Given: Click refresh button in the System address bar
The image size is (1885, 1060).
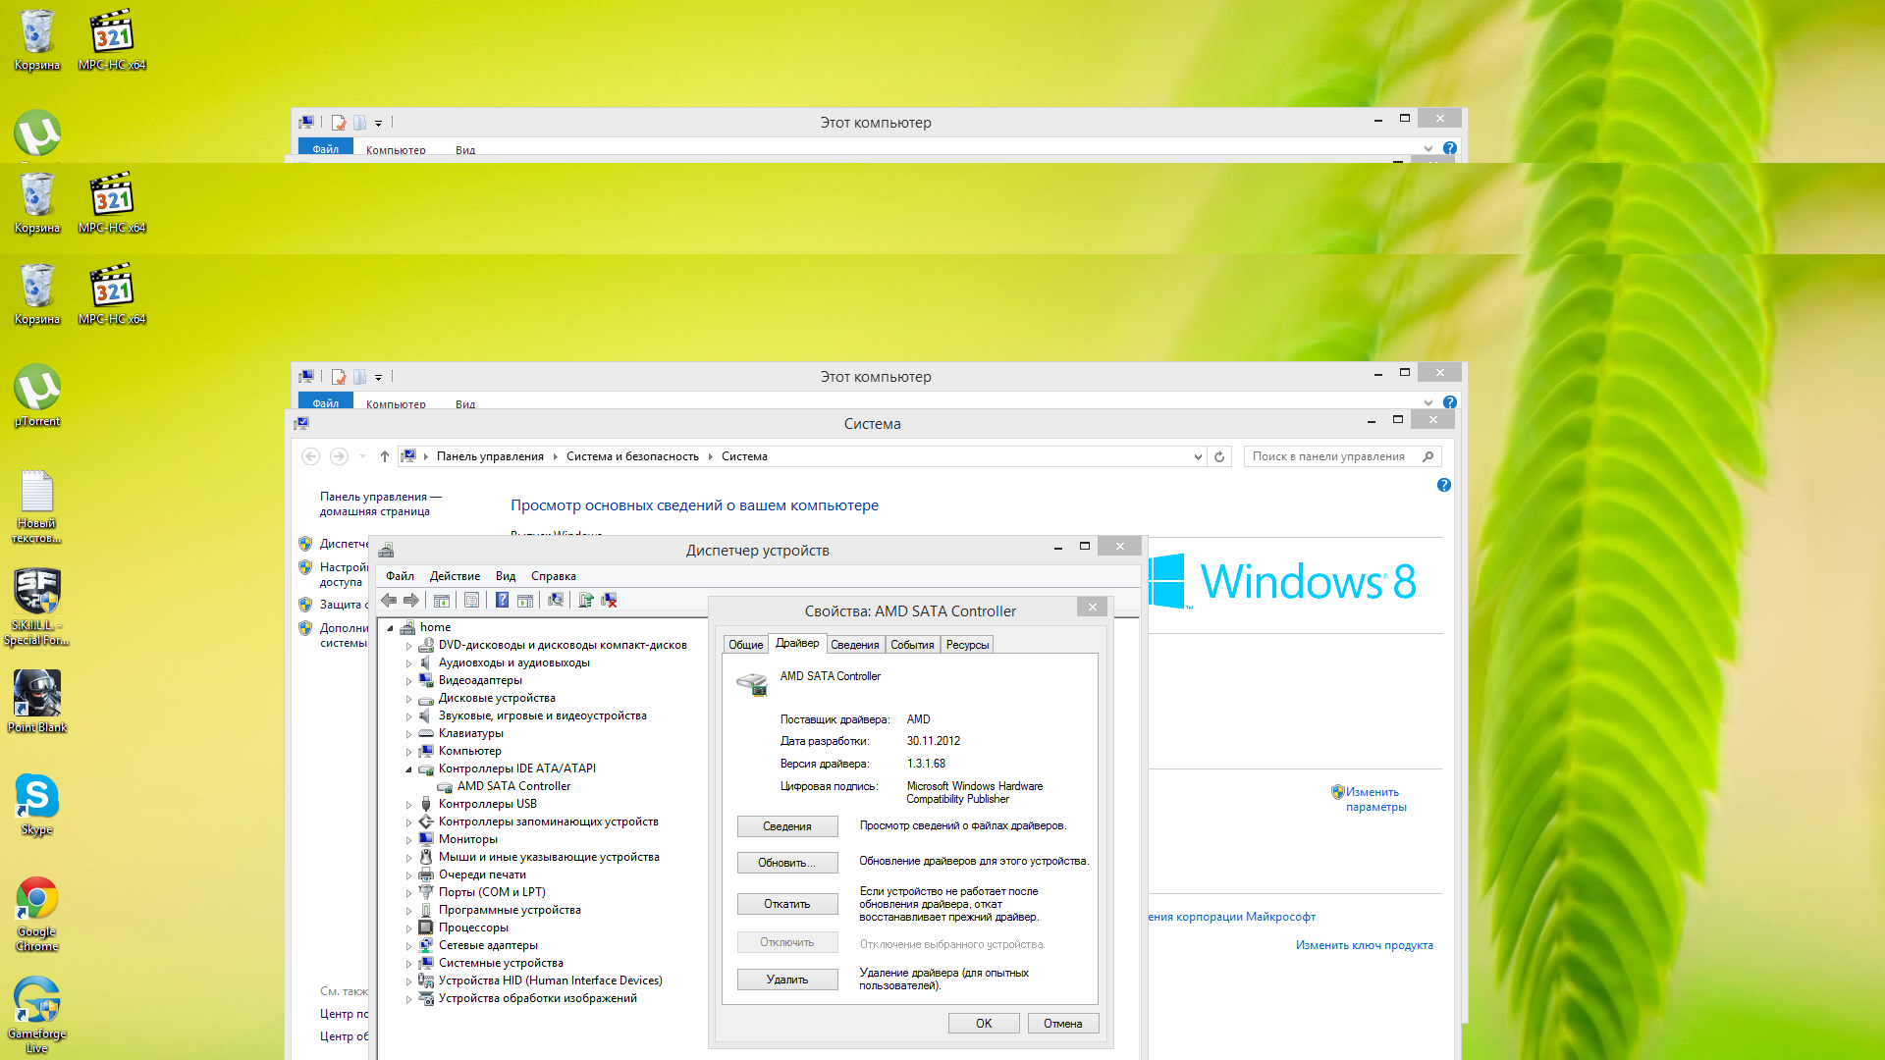Looking at the screenshot, I should tap(1219, 456).
